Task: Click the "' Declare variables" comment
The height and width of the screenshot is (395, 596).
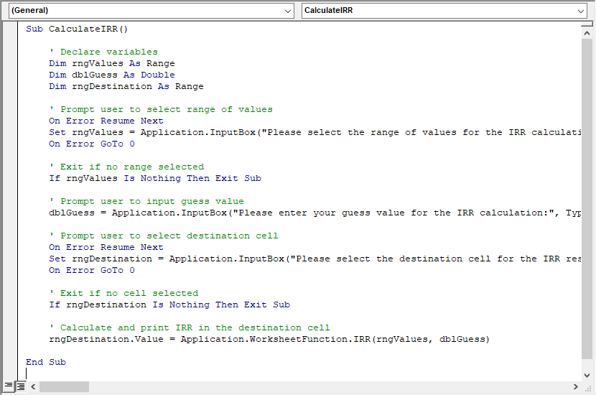Action: [x=103, y=52]
